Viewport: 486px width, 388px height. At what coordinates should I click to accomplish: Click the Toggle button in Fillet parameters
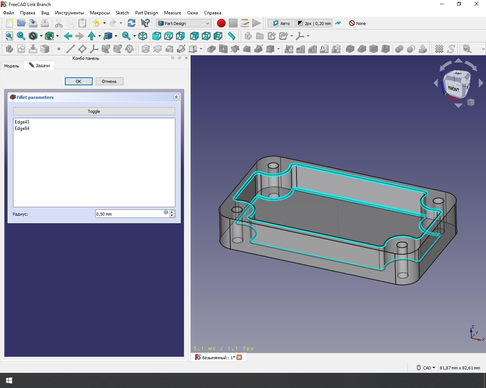click(x=94, y=111)
